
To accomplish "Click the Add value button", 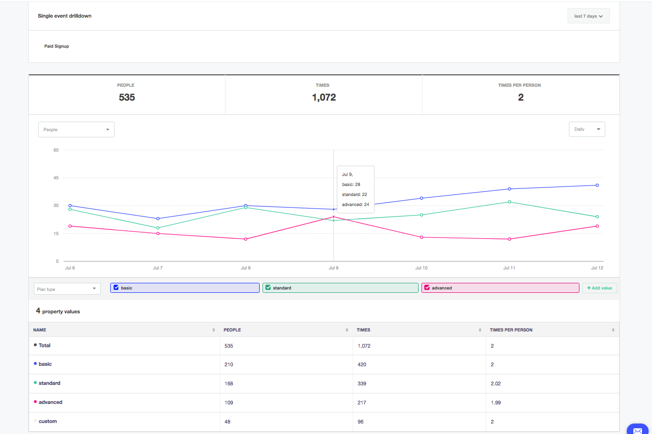I will pos(599,288).
